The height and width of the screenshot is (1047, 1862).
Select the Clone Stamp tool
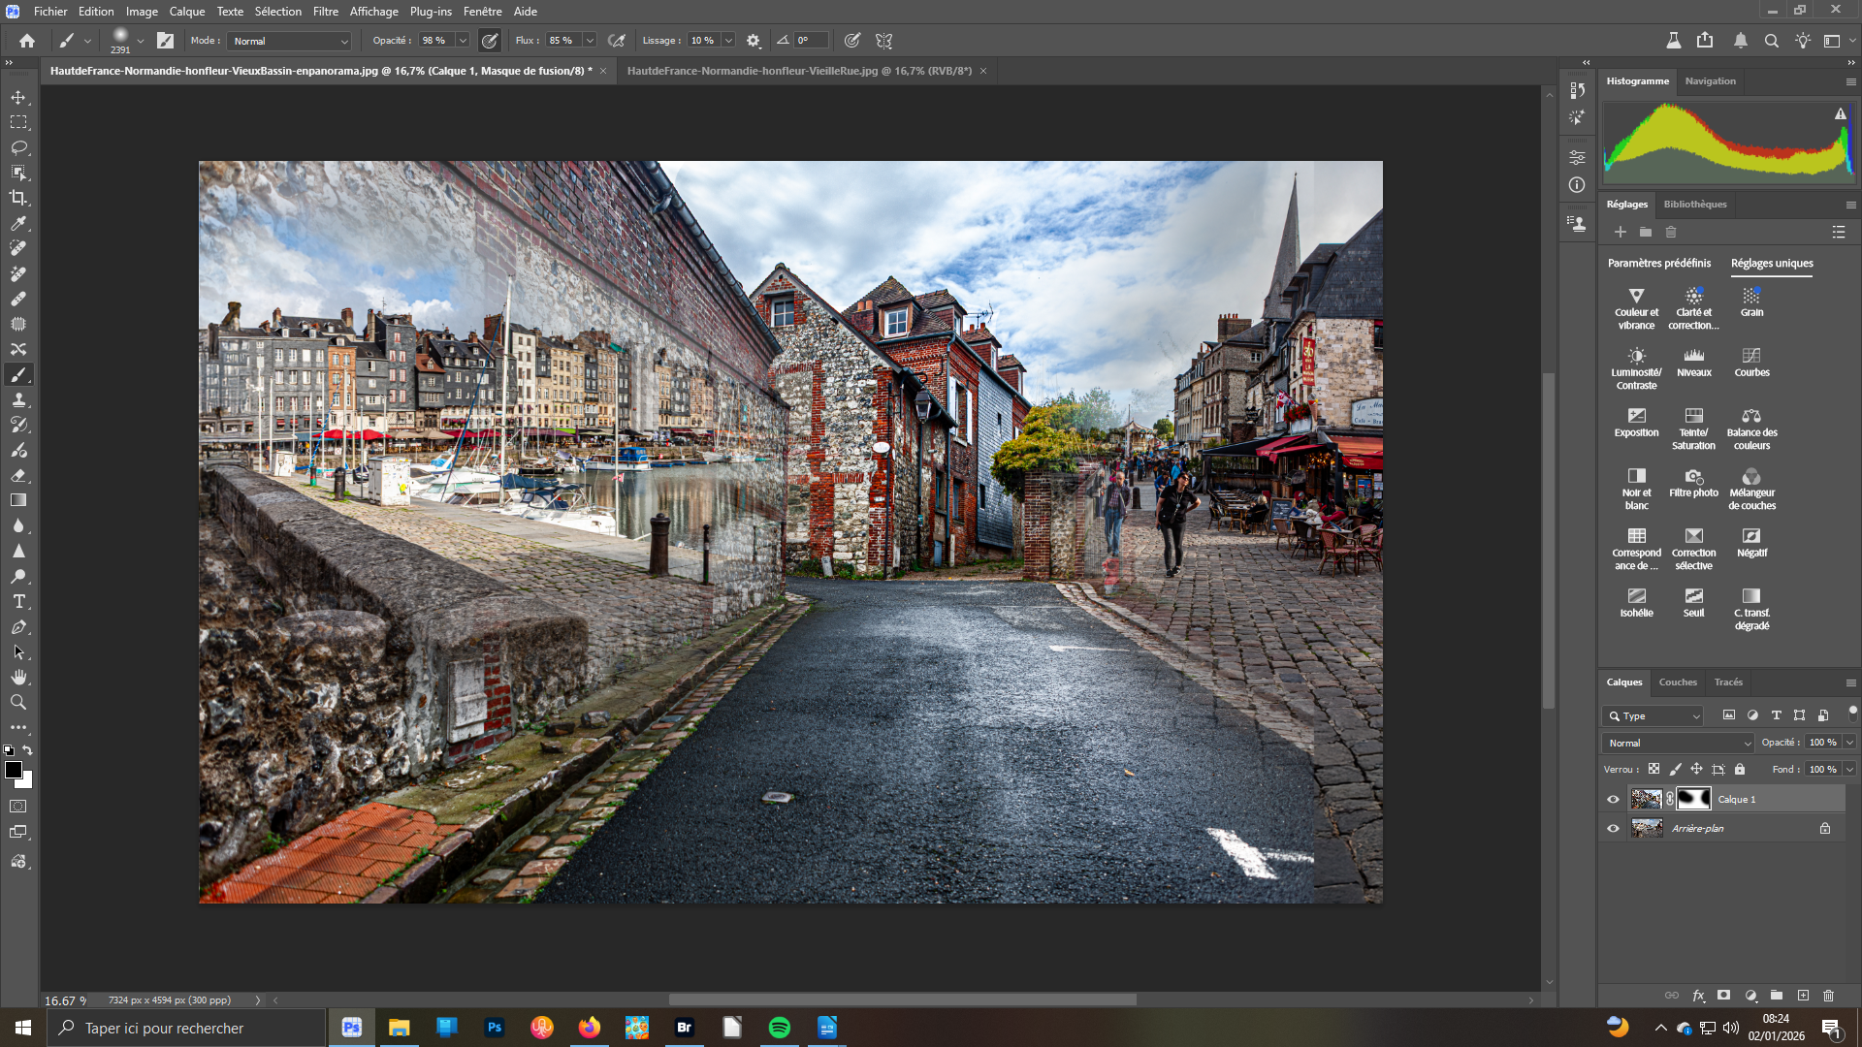click(x=18, y=399)
